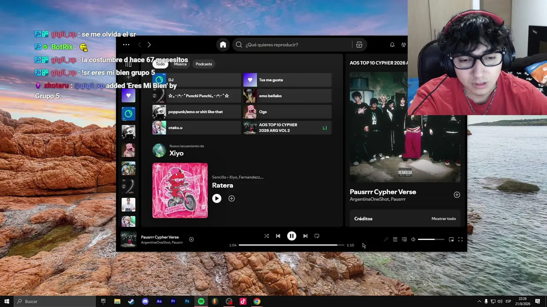Adjust the Spotify volume slider
Image resolution: width=547 pixels, height=307 pixels.
(431, 240)
